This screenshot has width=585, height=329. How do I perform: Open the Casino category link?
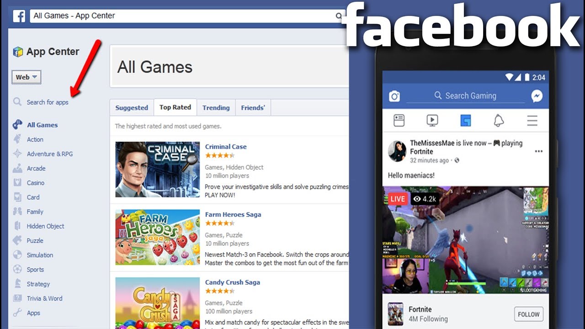pos(36,183)
